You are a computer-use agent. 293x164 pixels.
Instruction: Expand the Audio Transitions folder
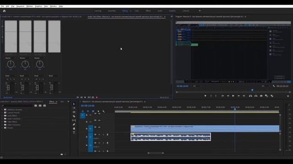click(2, 118)
